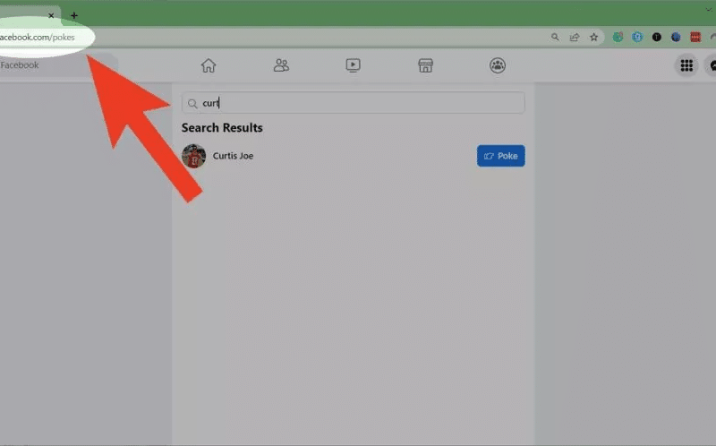This screenshot has width=716, height=446.
Task: Click the facebook.com/pokes URL bar
Action: coord(268,38)
